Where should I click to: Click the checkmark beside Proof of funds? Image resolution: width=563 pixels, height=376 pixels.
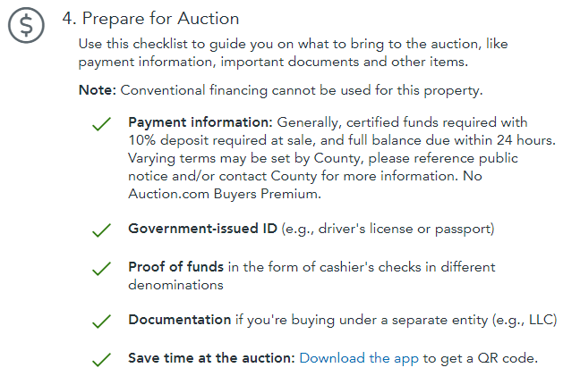[x=102, y=269]
